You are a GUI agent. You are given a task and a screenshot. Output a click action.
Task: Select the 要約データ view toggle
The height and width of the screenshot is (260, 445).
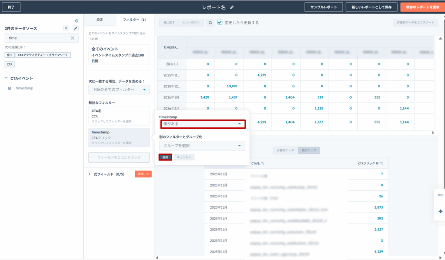coord(309,150)
